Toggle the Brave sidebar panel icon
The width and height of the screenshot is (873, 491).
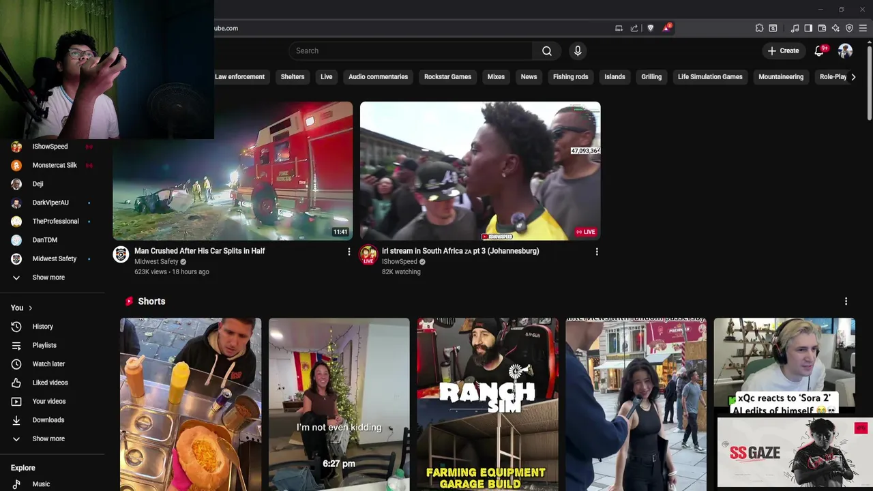808,28
